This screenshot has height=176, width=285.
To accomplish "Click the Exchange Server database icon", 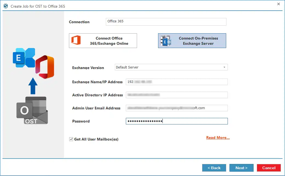I will [x=165, y=41].
